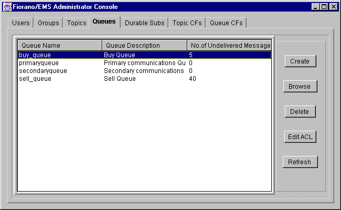341x210 pixels.
Task: Switch to the Users tab
Action: pyautogui.click(x=21, y=23)
